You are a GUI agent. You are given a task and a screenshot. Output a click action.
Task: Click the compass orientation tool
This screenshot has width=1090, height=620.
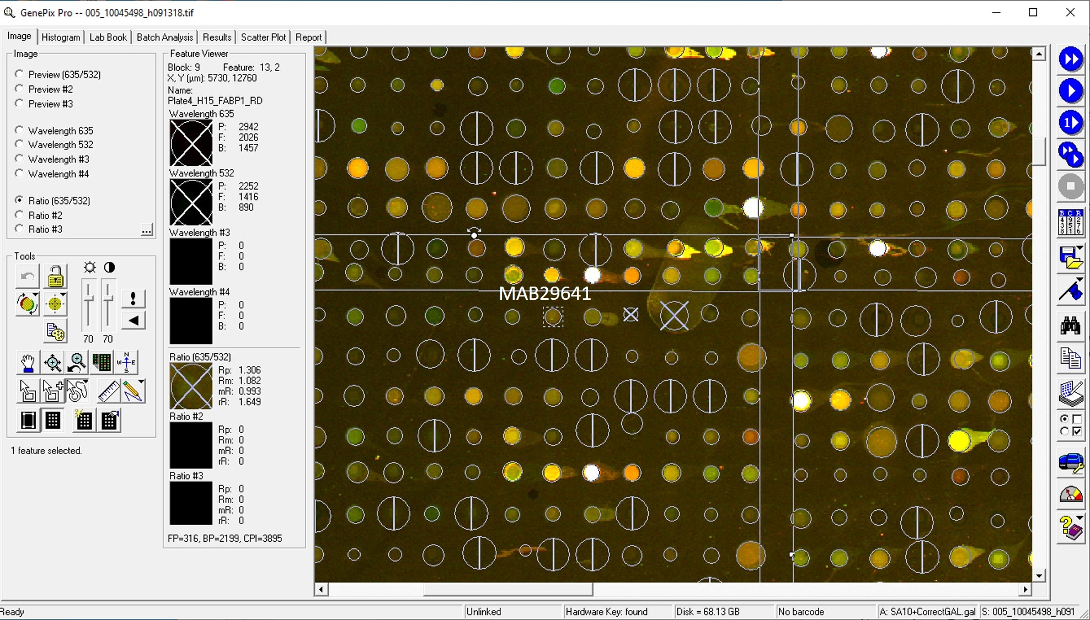tap(126, 363)
